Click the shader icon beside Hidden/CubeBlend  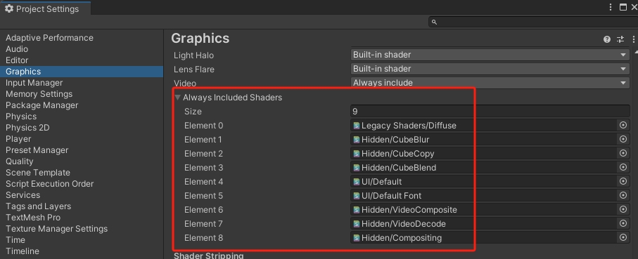(x=357, y=168)
